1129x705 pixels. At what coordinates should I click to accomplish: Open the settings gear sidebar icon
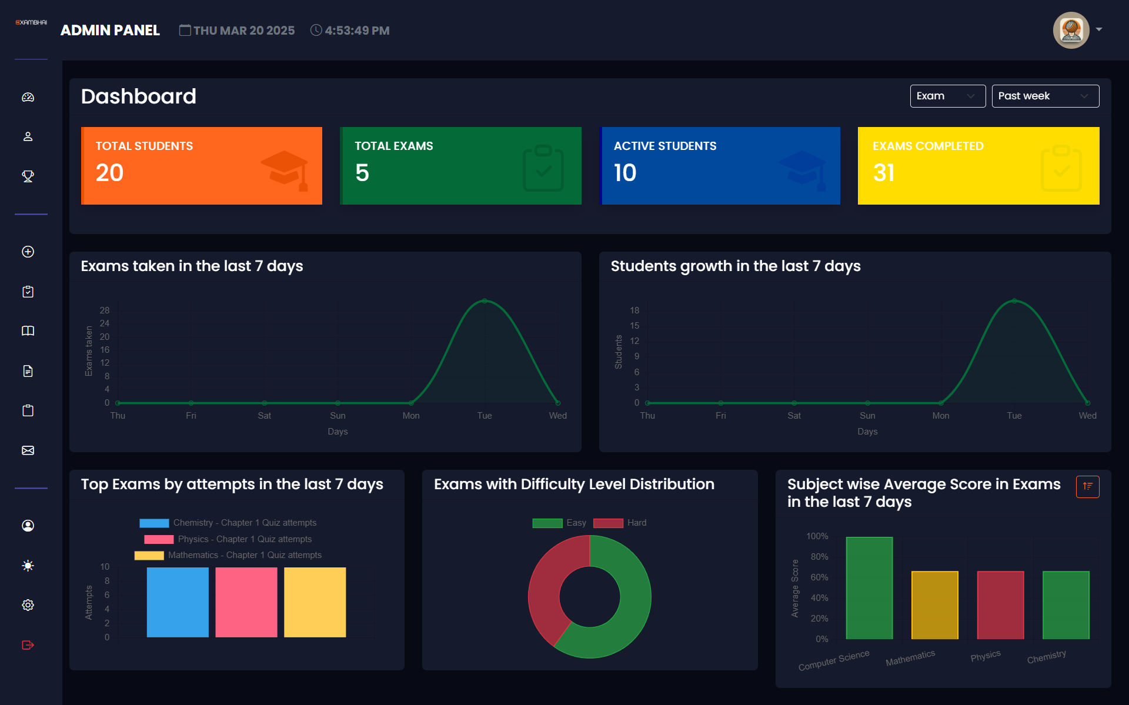click(x=28, y=605)
